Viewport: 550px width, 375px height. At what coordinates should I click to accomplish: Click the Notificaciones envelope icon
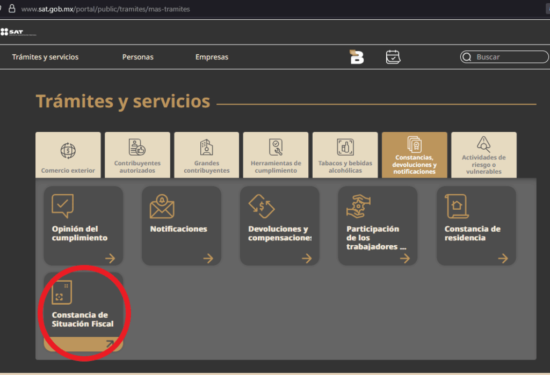coord(162,207)
